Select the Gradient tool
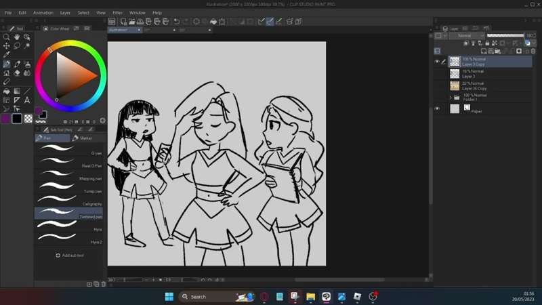 (x=16, y=91)
